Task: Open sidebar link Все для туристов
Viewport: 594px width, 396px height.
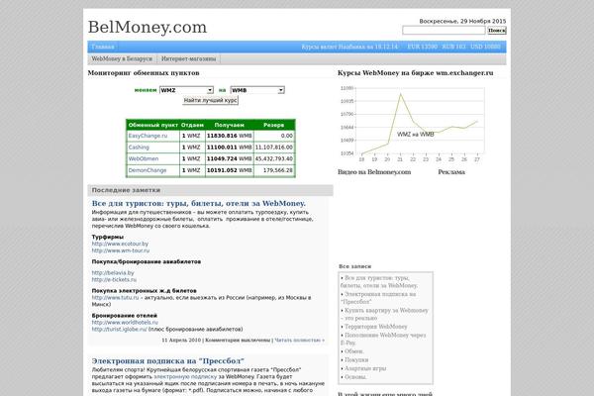Action: tap(379, 281)
